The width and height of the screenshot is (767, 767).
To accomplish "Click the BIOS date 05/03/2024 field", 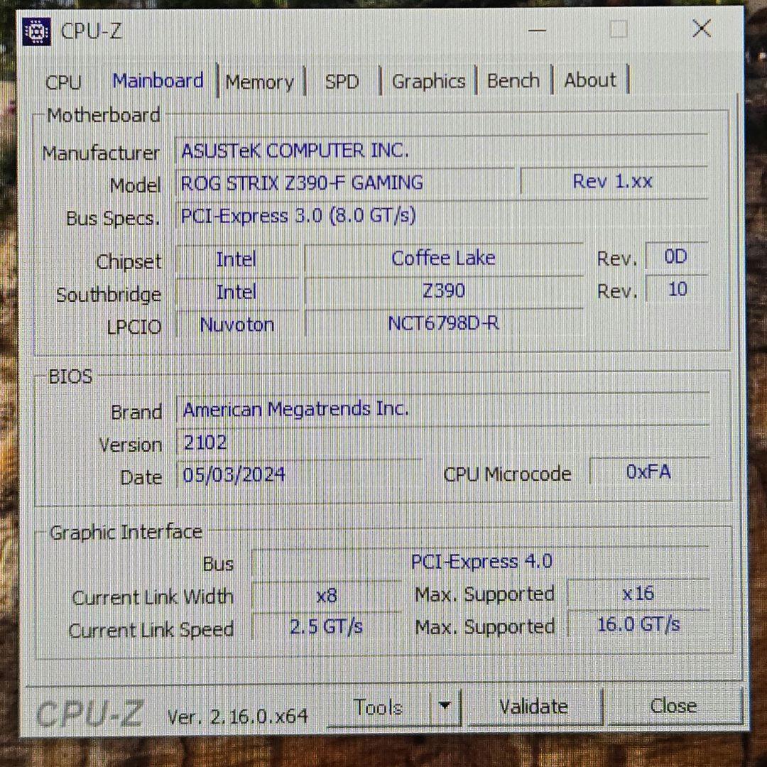I will [299, 474].
